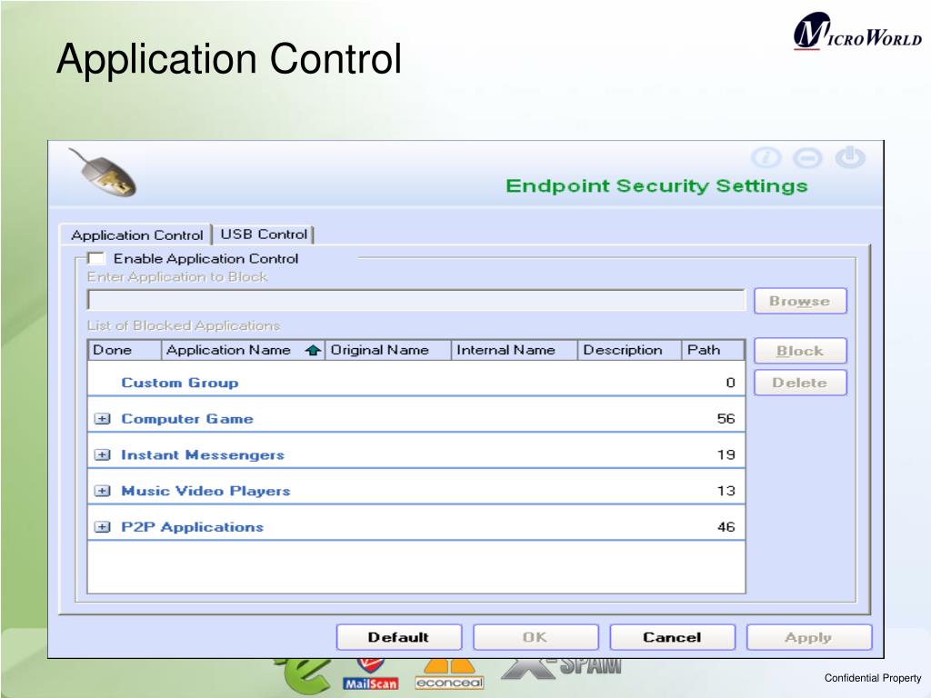
Task: Switch to the Application Control tab
Action: point(136,235)
